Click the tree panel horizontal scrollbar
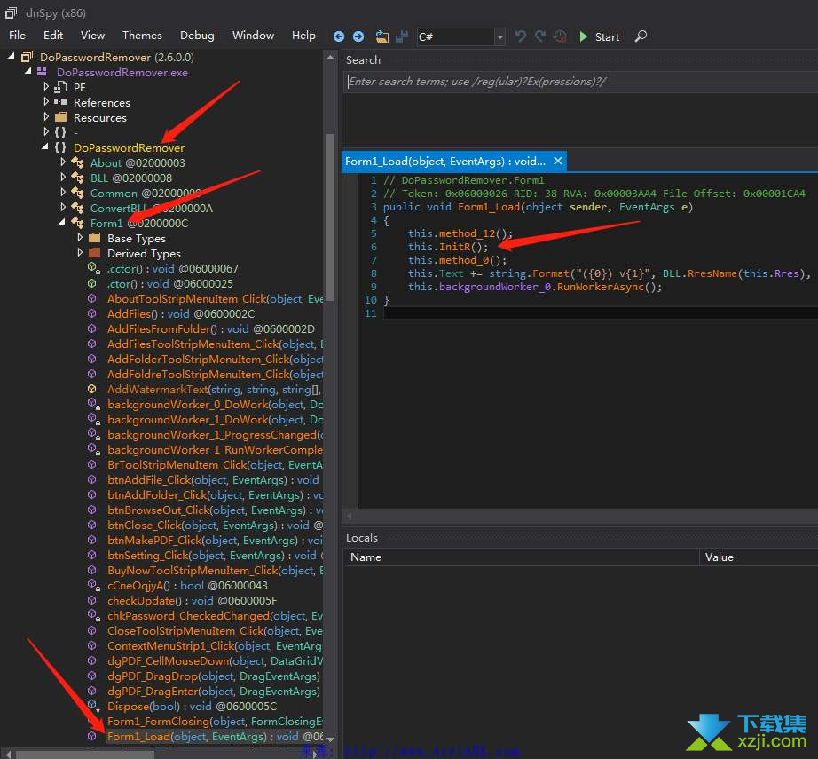Viewport: 818px width, 759px height. 83,755
